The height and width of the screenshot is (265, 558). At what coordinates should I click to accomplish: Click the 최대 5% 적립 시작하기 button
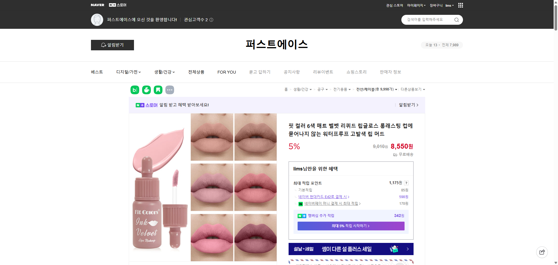click(350, 226)
